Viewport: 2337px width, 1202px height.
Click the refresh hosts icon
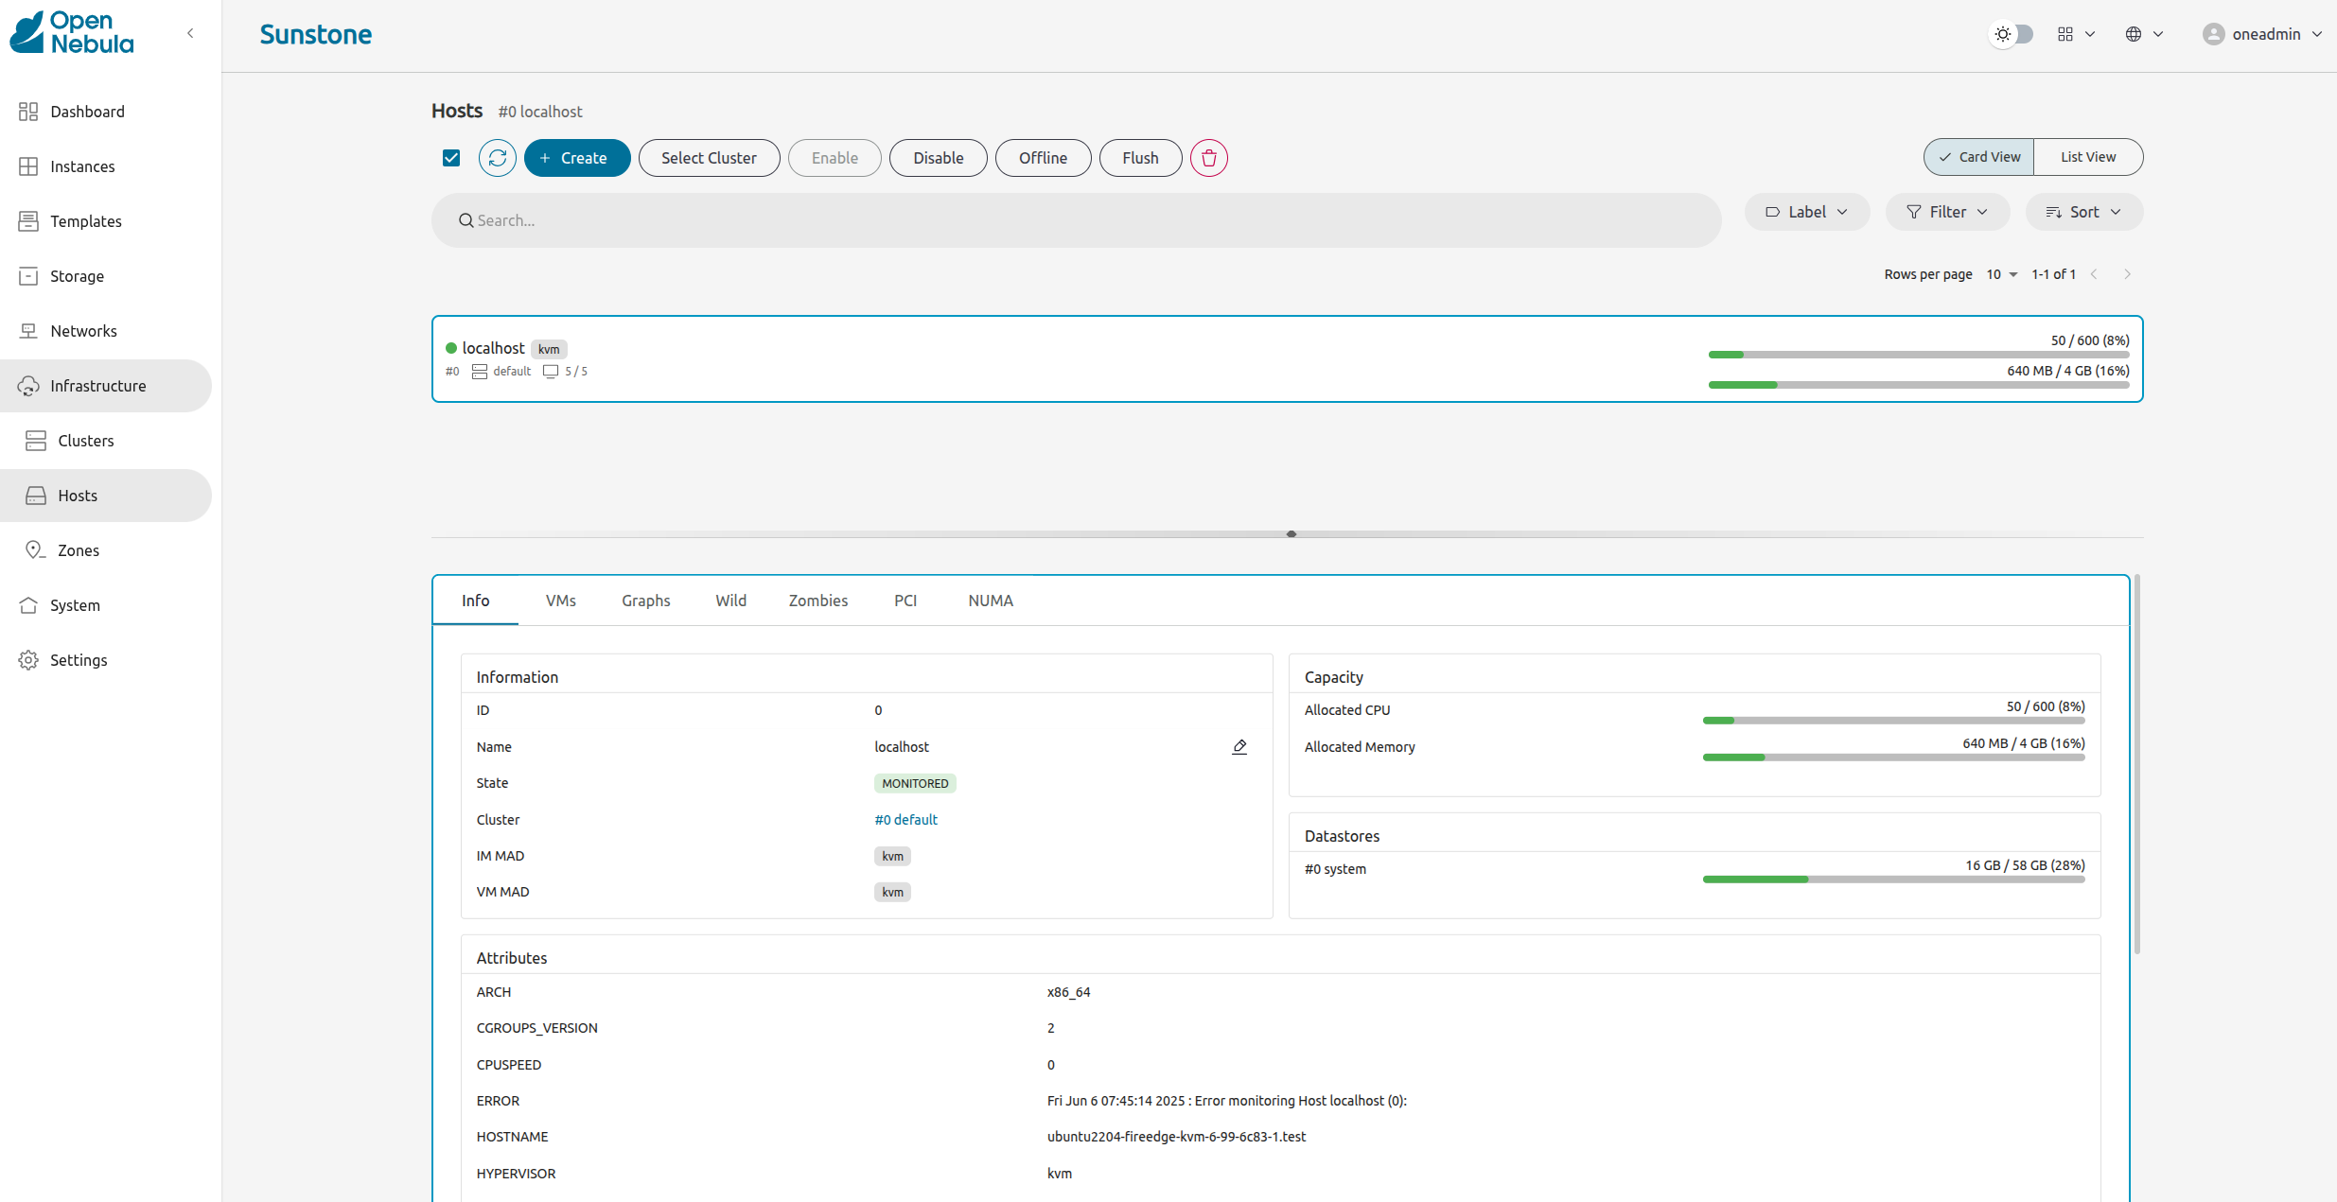[x=497, y=158]
